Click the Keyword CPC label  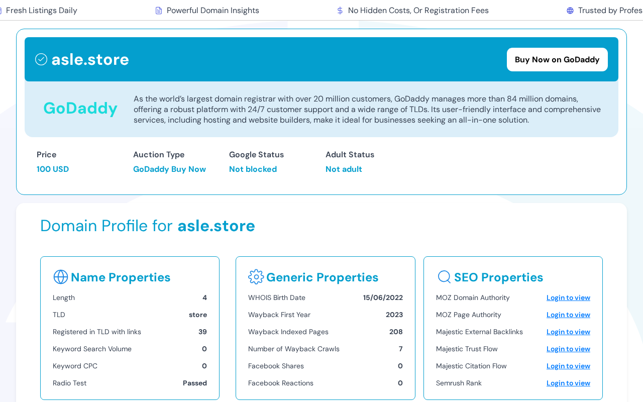tap(75, 366)
